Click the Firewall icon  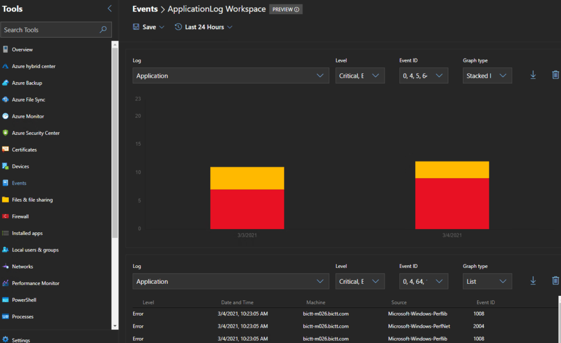tap(5, 216)
